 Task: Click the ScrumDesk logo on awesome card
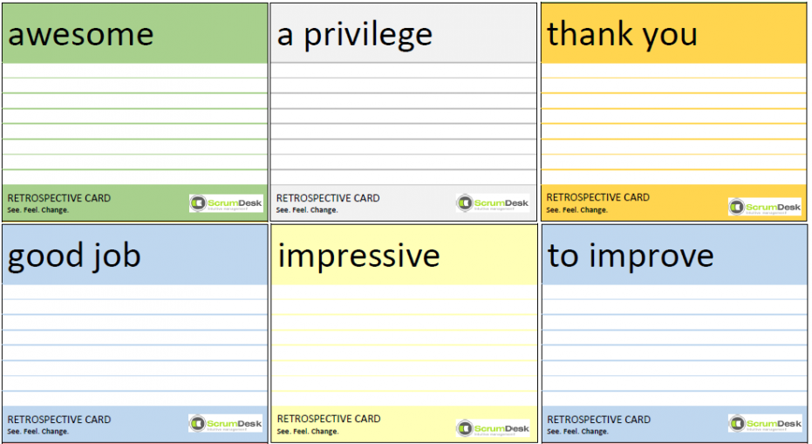(226, 203)
